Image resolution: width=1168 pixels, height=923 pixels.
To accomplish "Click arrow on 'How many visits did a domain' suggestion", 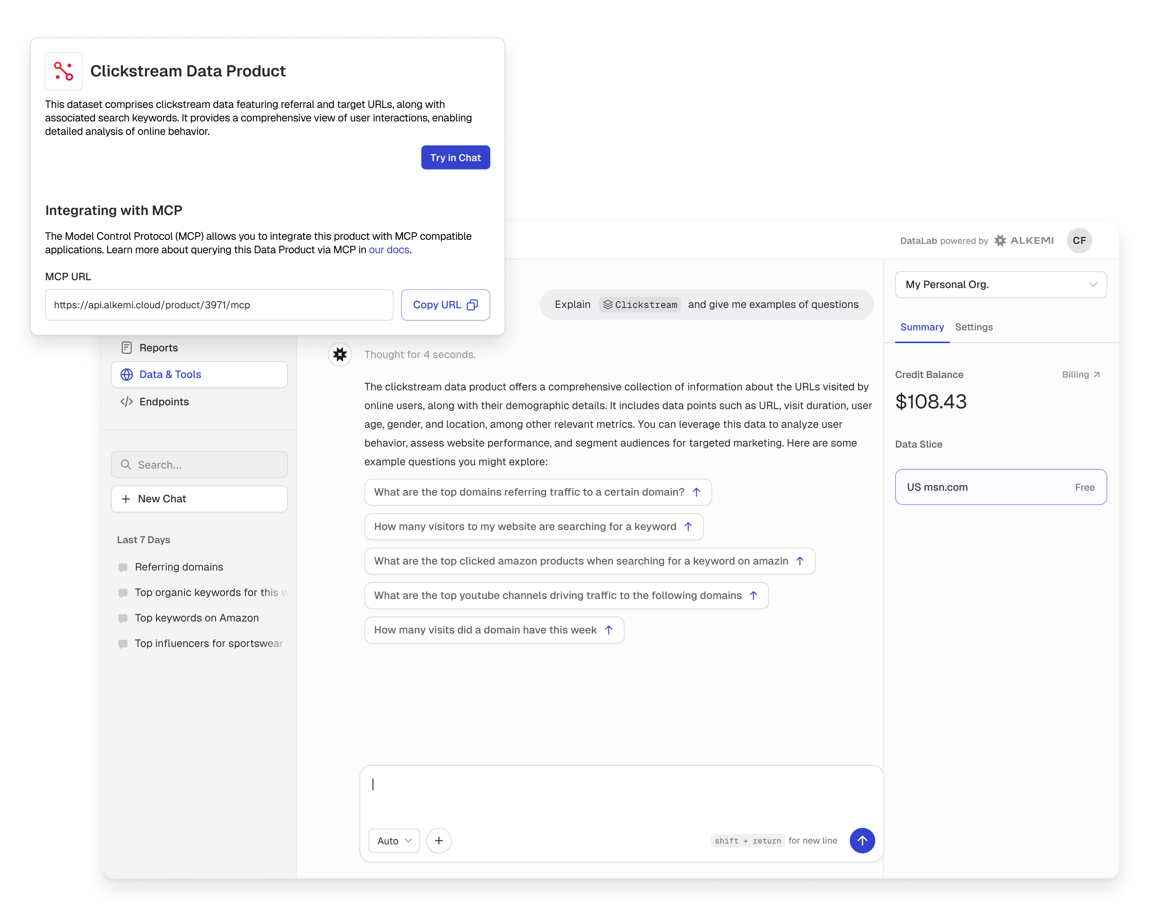I will tap(609, 630).
